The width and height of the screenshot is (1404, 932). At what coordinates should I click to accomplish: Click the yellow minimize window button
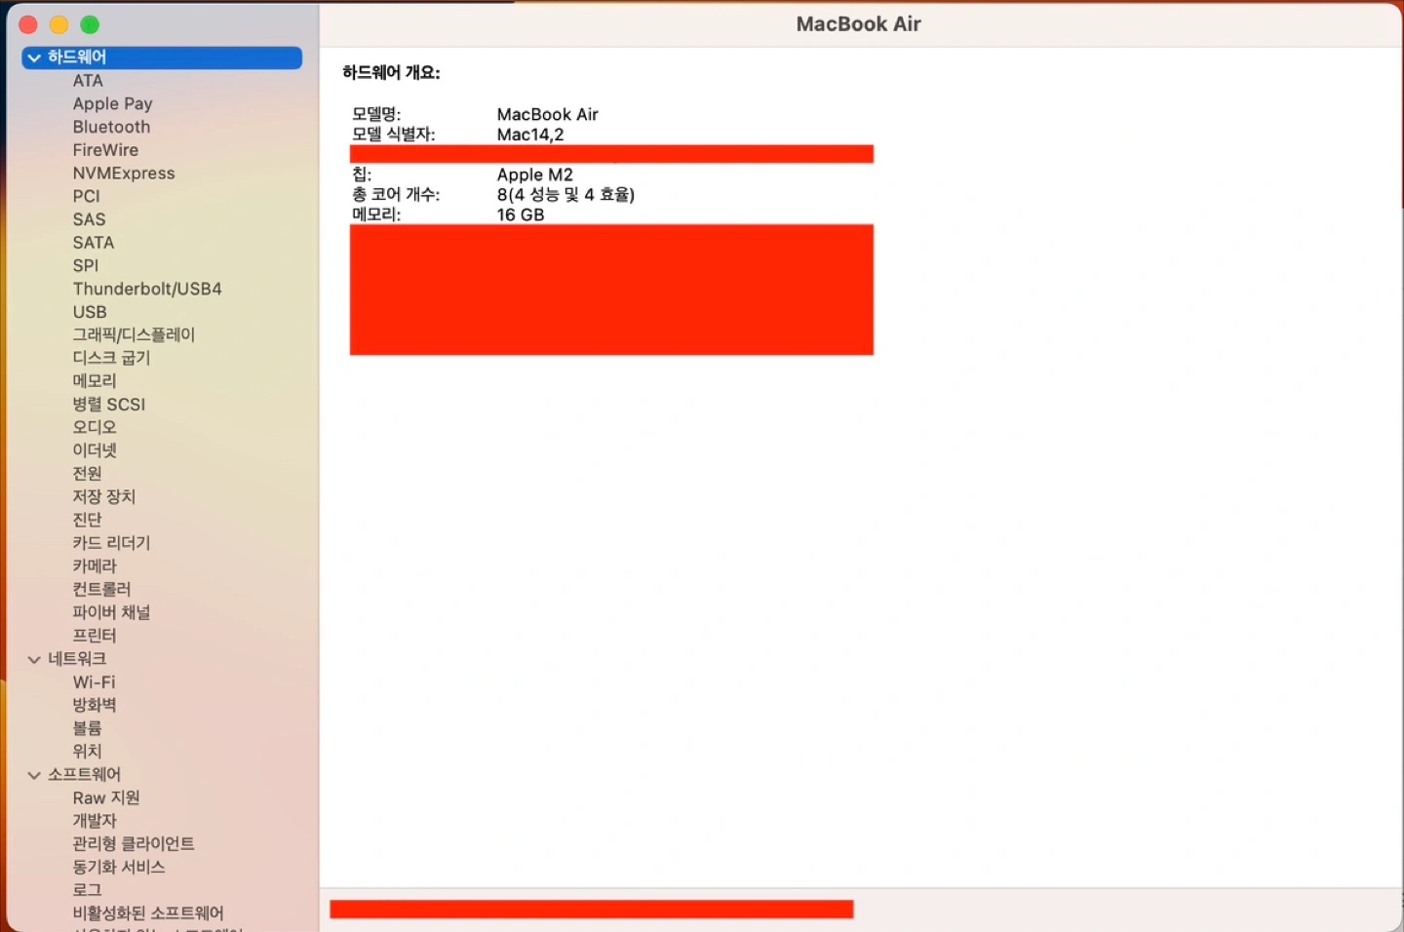[58, 24]
